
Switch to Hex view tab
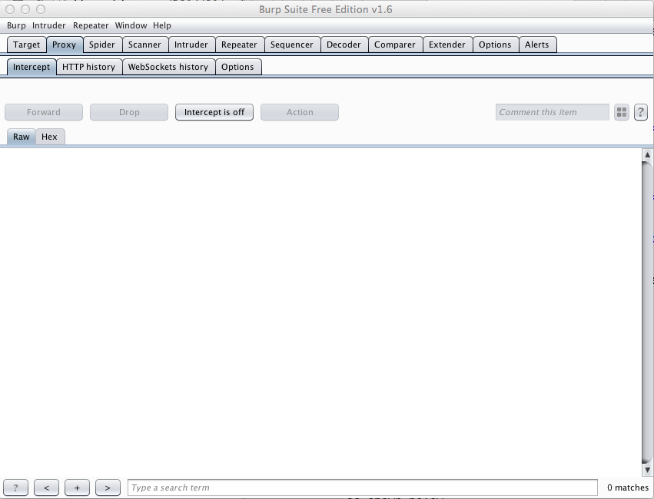tap(49, 137)
